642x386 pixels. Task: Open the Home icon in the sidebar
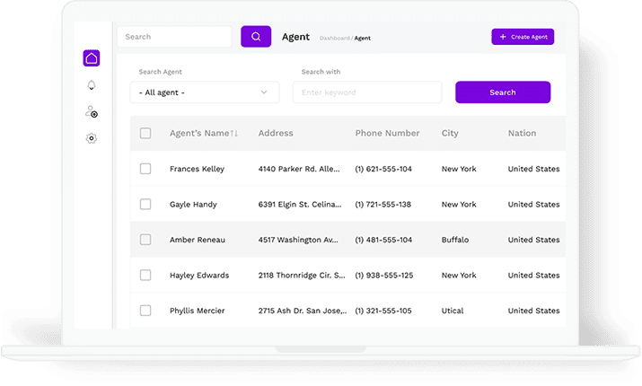click(x=91, y=58)
